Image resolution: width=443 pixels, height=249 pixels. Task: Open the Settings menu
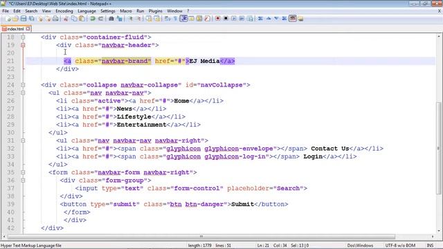pos(108,11)
